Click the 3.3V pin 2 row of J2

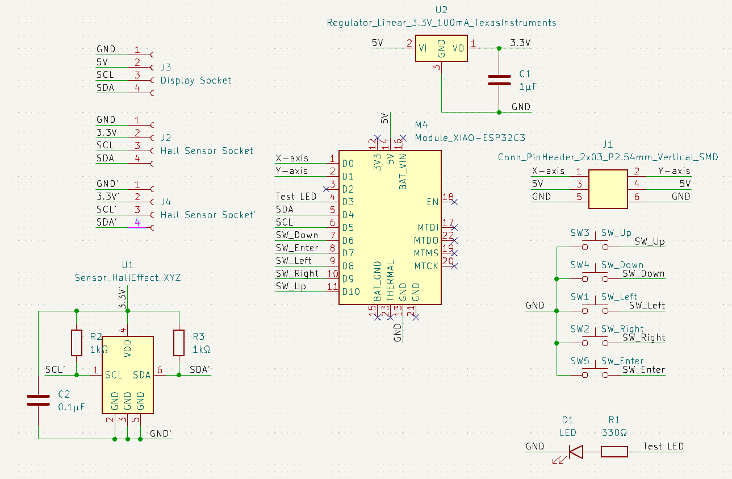click(124, 133)
